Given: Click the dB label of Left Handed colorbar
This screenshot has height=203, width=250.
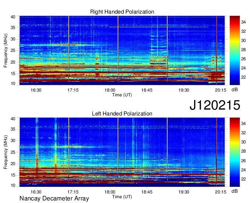Looking at the screenshot, I should (235, 191).
